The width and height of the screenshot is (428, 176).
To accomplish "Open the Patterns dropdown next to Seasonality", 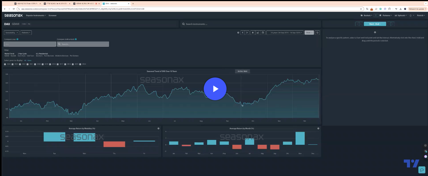I will tap(26, 33).
